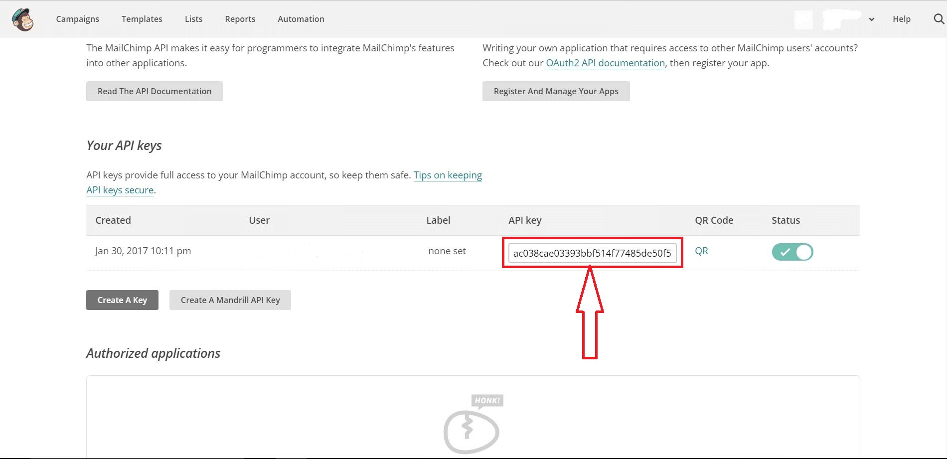Image resolution: width=947 pixels, height=459 pixels.
Task: Click Read The API Documentation button
Action: click(x=155, y=91)
